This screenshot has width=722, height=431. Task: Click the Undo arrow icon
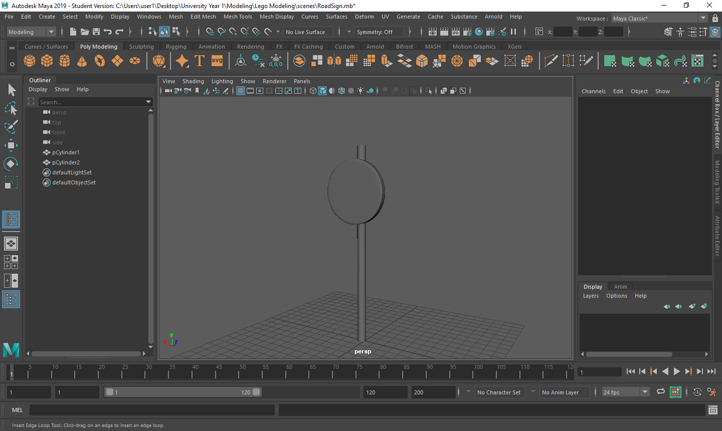(x=107, y=32)
